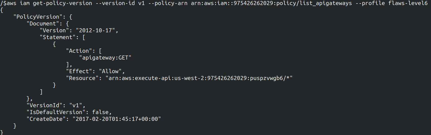The height and width of the screenshot is (135, 431).
Task: Click the "Allow" effect value
Action: coord(110,71)
